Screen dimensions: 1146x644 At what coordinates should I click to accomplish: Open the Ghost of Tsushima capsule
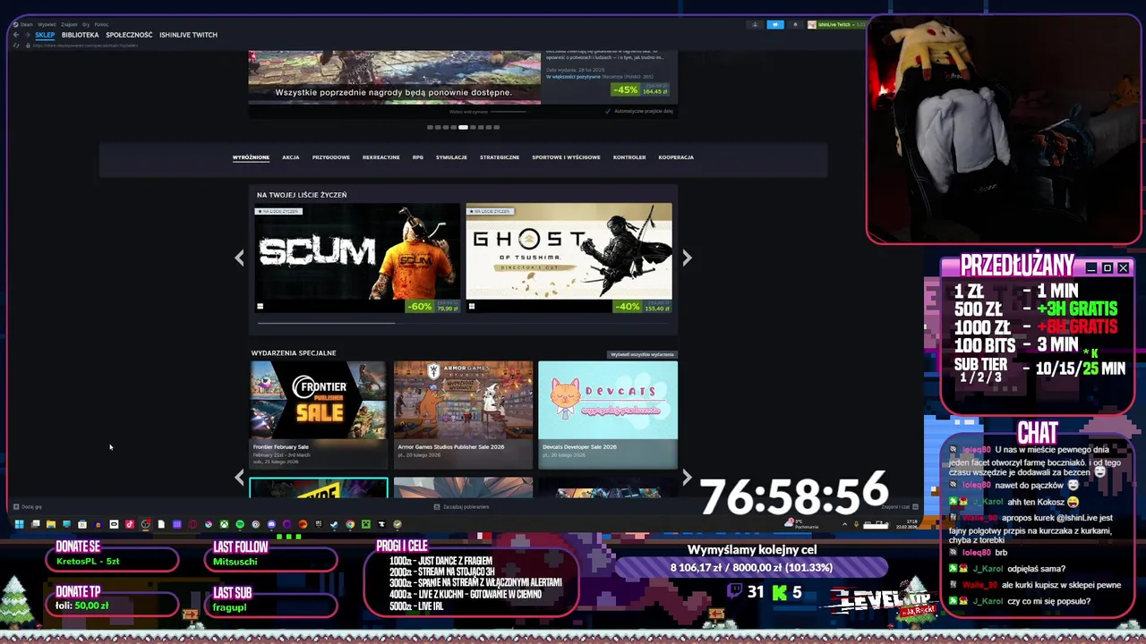click(x=569, y=258)
